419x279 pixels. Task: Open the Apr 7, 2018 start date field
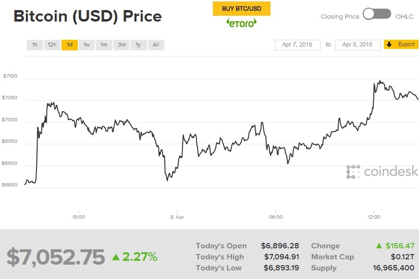297,44
